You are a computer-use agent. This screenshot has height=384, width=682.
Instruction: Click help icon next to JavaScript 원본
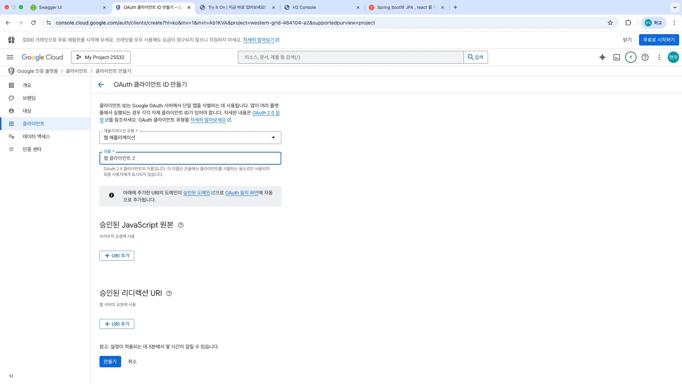coord(181,225)
